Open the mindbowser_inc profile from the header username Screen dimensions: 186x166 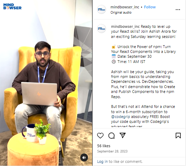(x=125, y=7)
